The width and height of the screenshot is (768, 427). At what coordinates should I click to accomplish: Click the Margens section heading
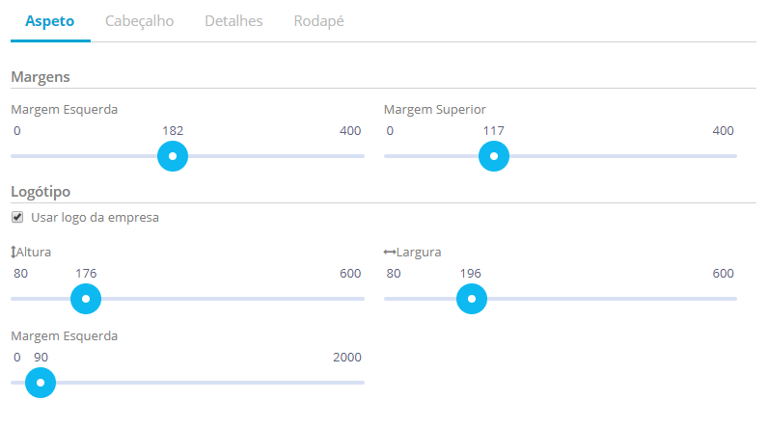coord(41,76)
